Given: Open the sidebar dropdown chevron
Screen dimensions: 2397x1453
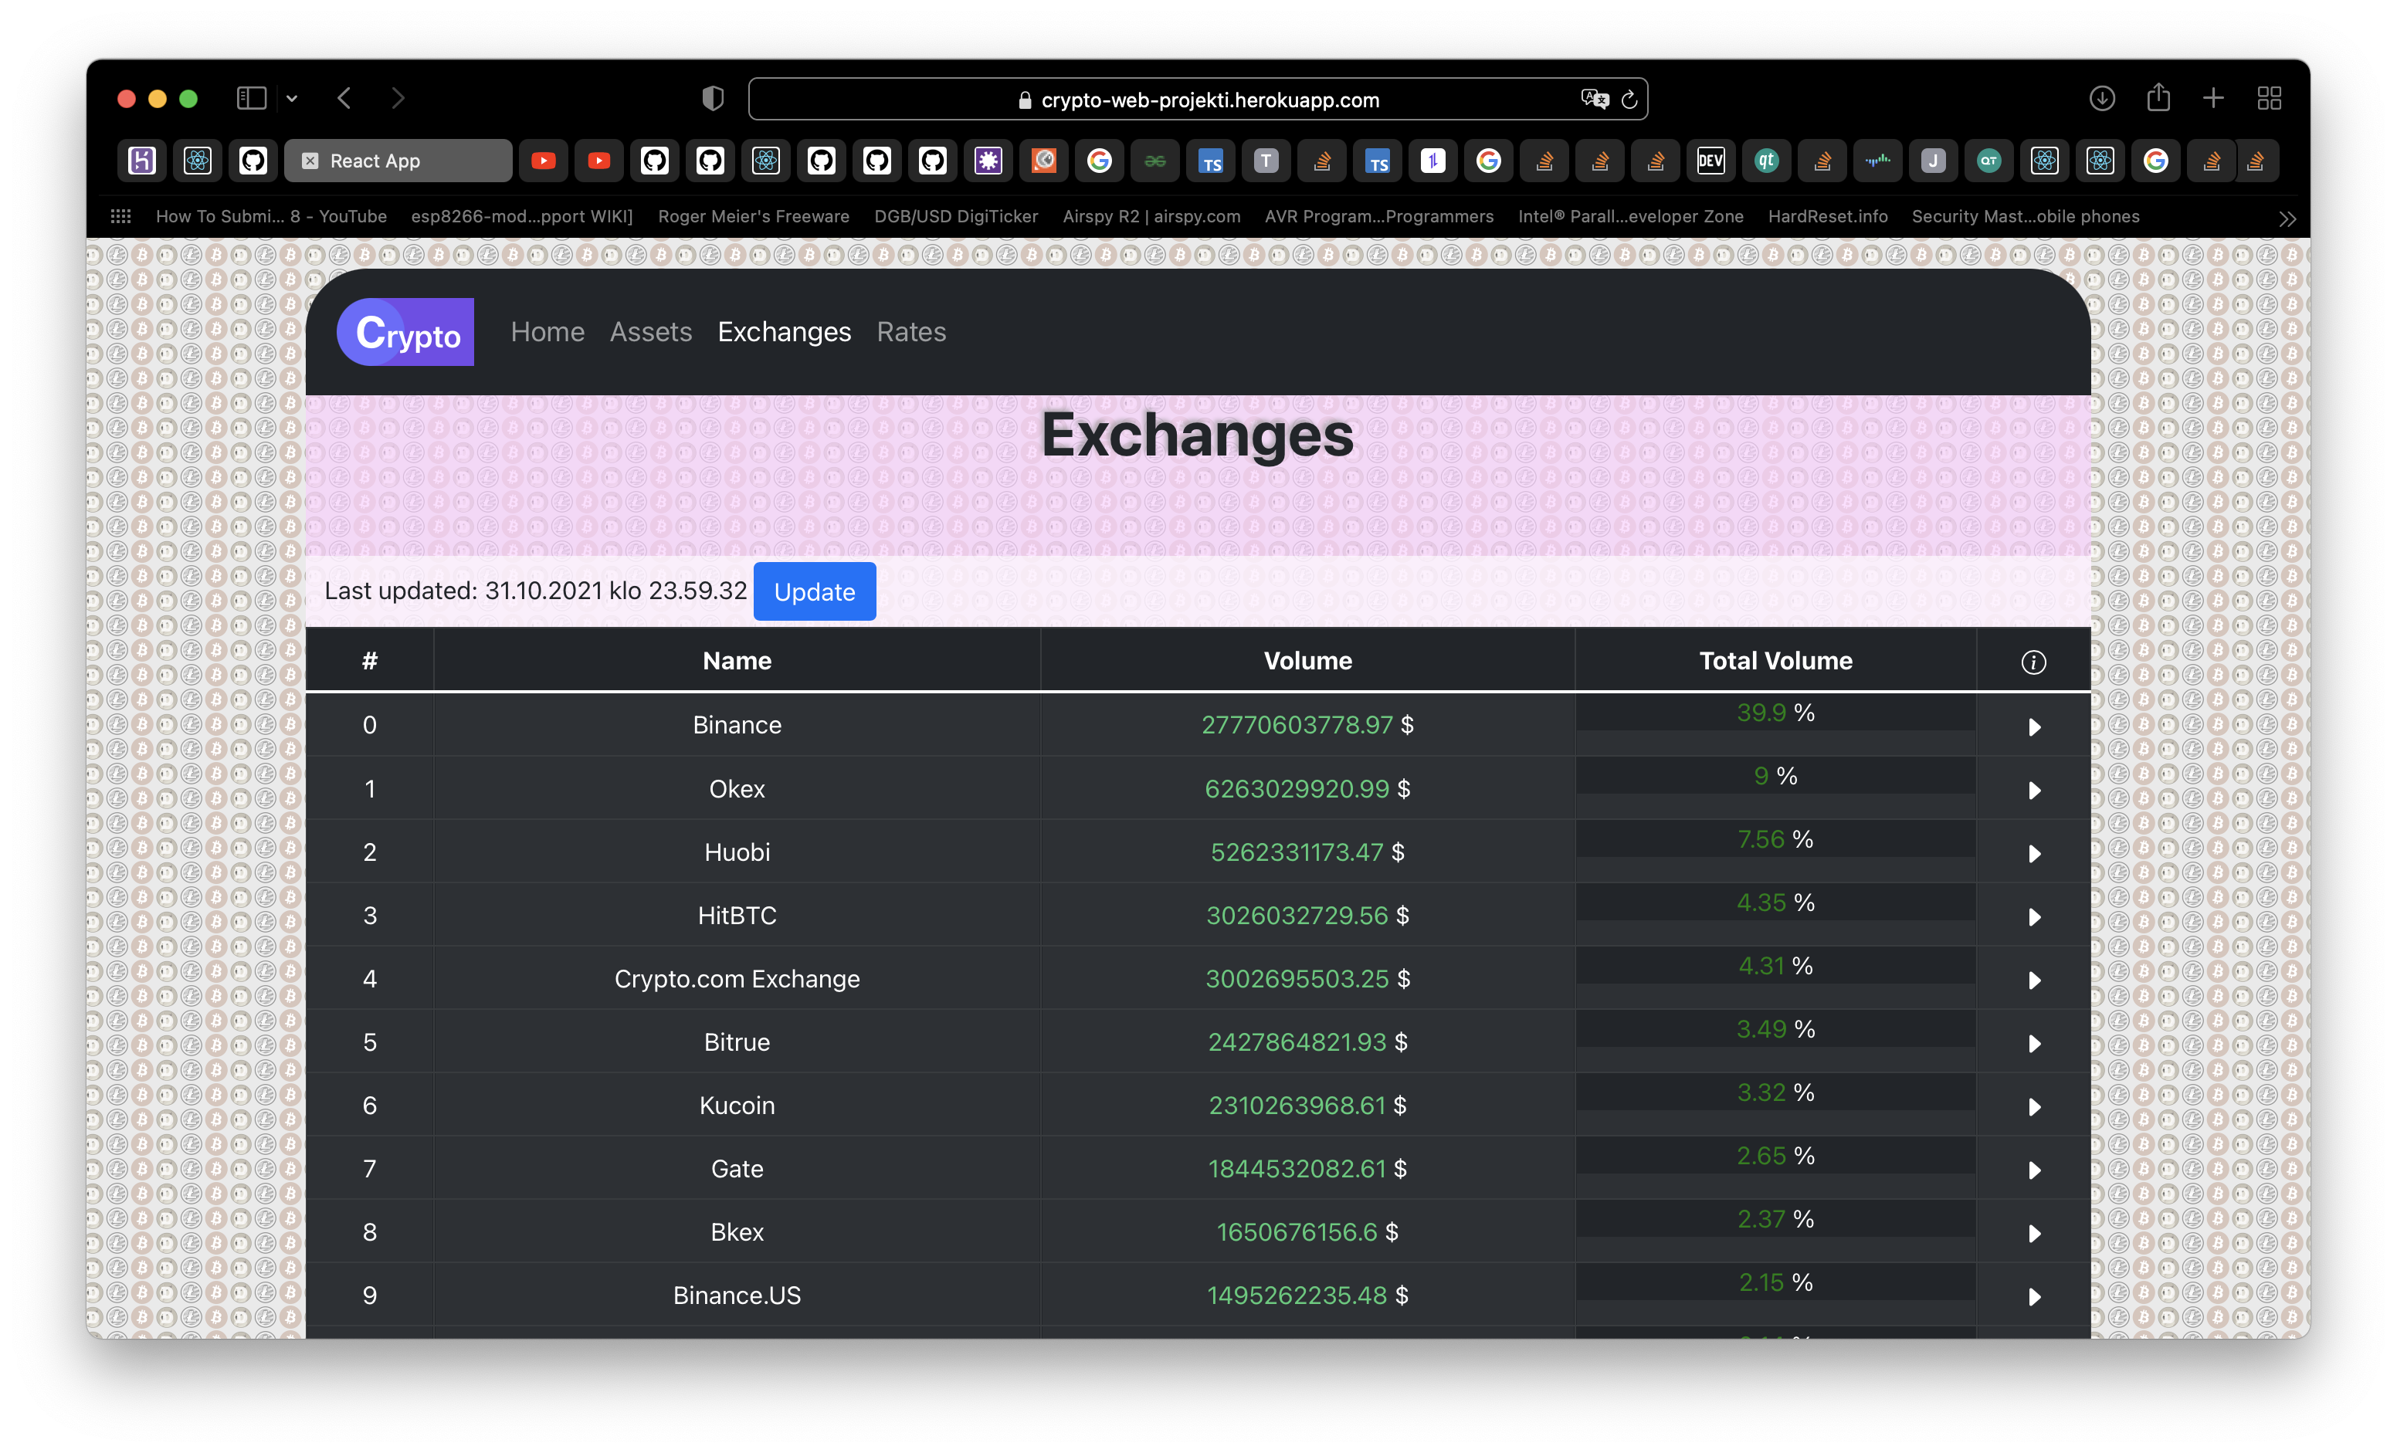Looking at the screenshot, I should coord(292,98).
